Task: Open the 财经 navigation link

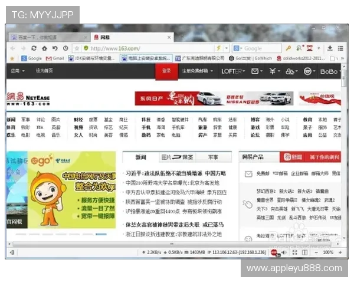Action: pyautogui.click(x=78, y=120)
